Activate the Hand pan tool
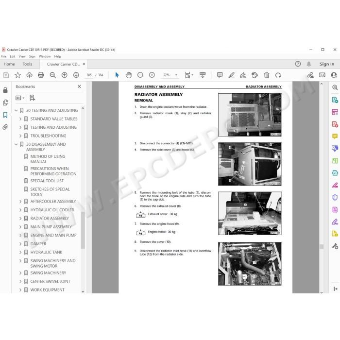Image resolution: width=340 pixels, height=340 pixels. coord(129,75)
